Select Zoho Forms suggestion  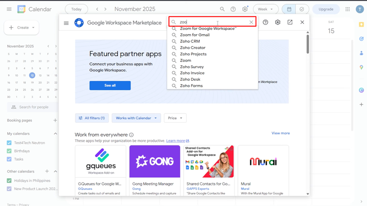(213, 86)
